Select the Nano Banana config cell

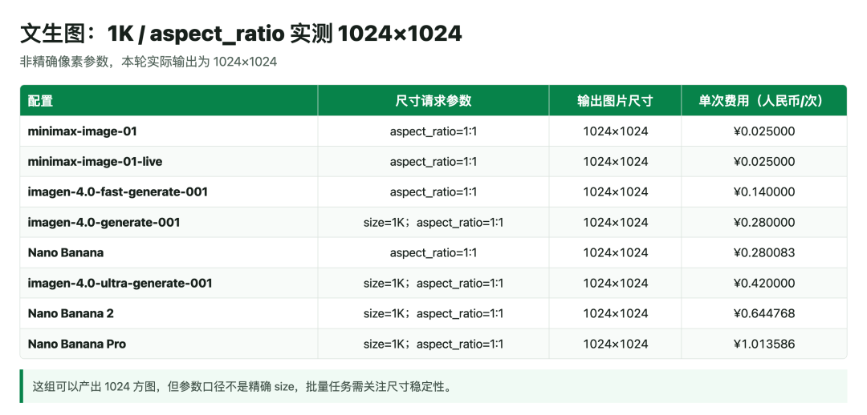click(x=169, y=252)
